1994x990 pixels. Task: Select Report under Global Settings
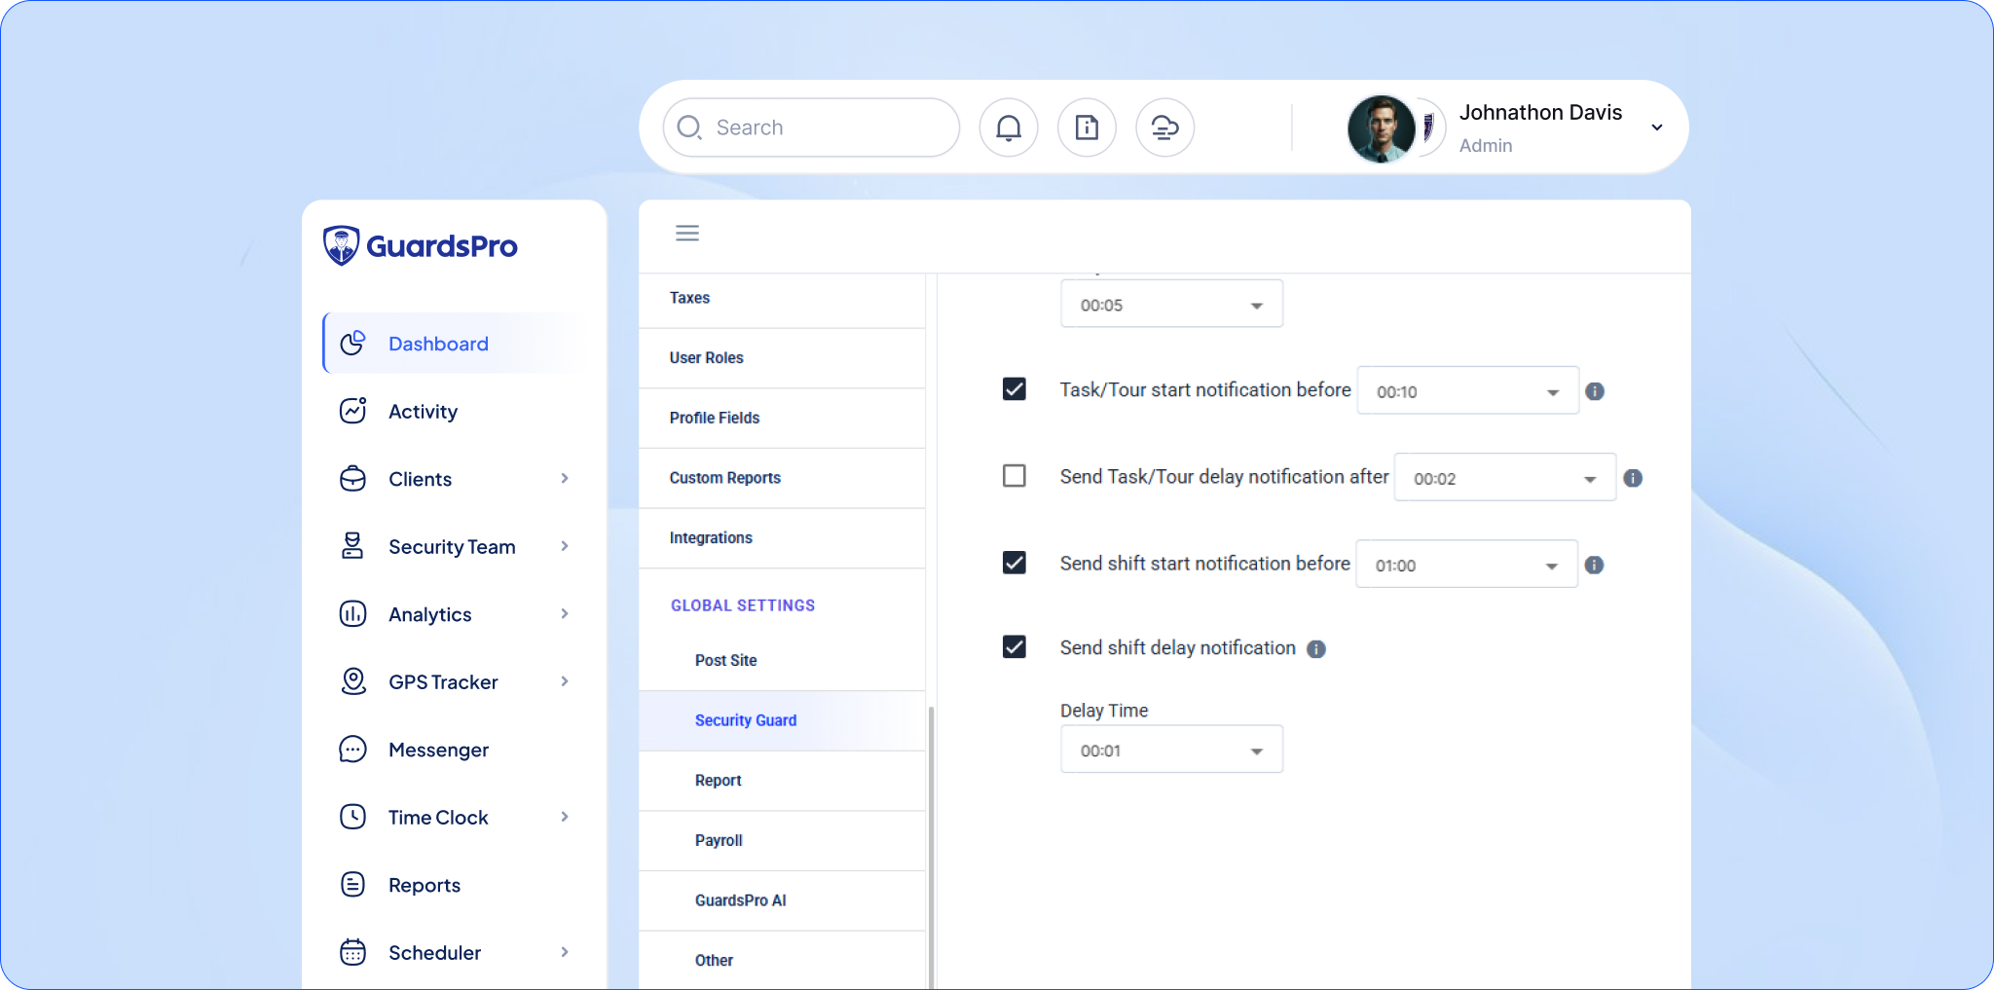pyautogui.click(x=782, y=781)
